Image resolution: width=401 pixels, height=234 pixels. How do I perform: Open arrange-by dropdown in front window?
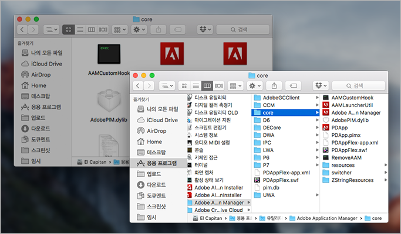pos(235,86)
